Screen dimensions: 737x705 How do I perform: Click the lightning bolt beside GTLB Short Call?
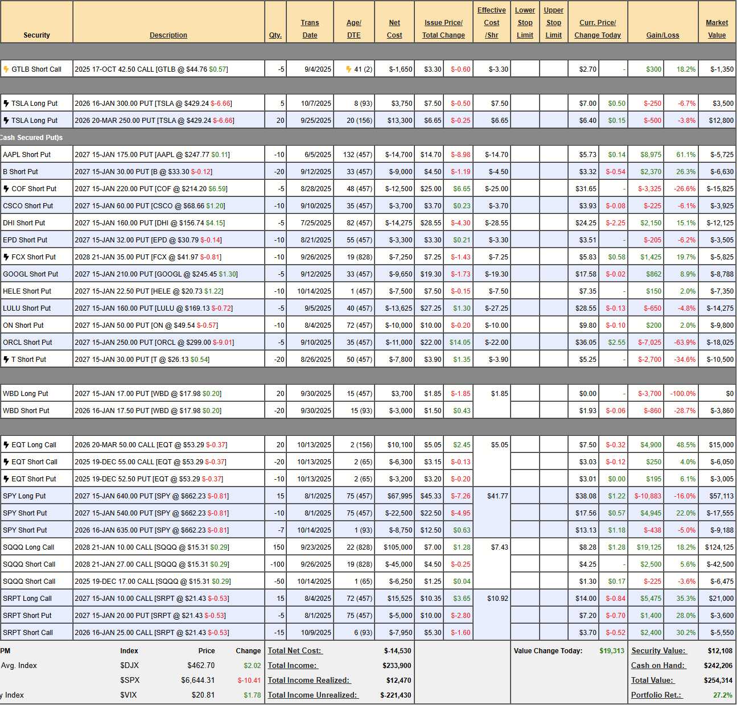coord(6,69)
